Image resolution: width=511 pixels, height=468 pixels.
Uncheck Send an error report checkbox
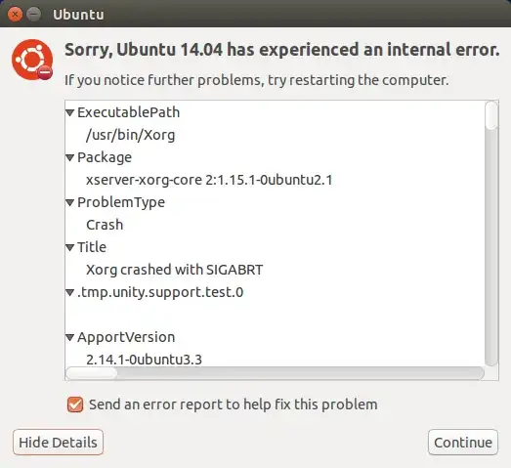pyautogui.click(x=75, y=404)
